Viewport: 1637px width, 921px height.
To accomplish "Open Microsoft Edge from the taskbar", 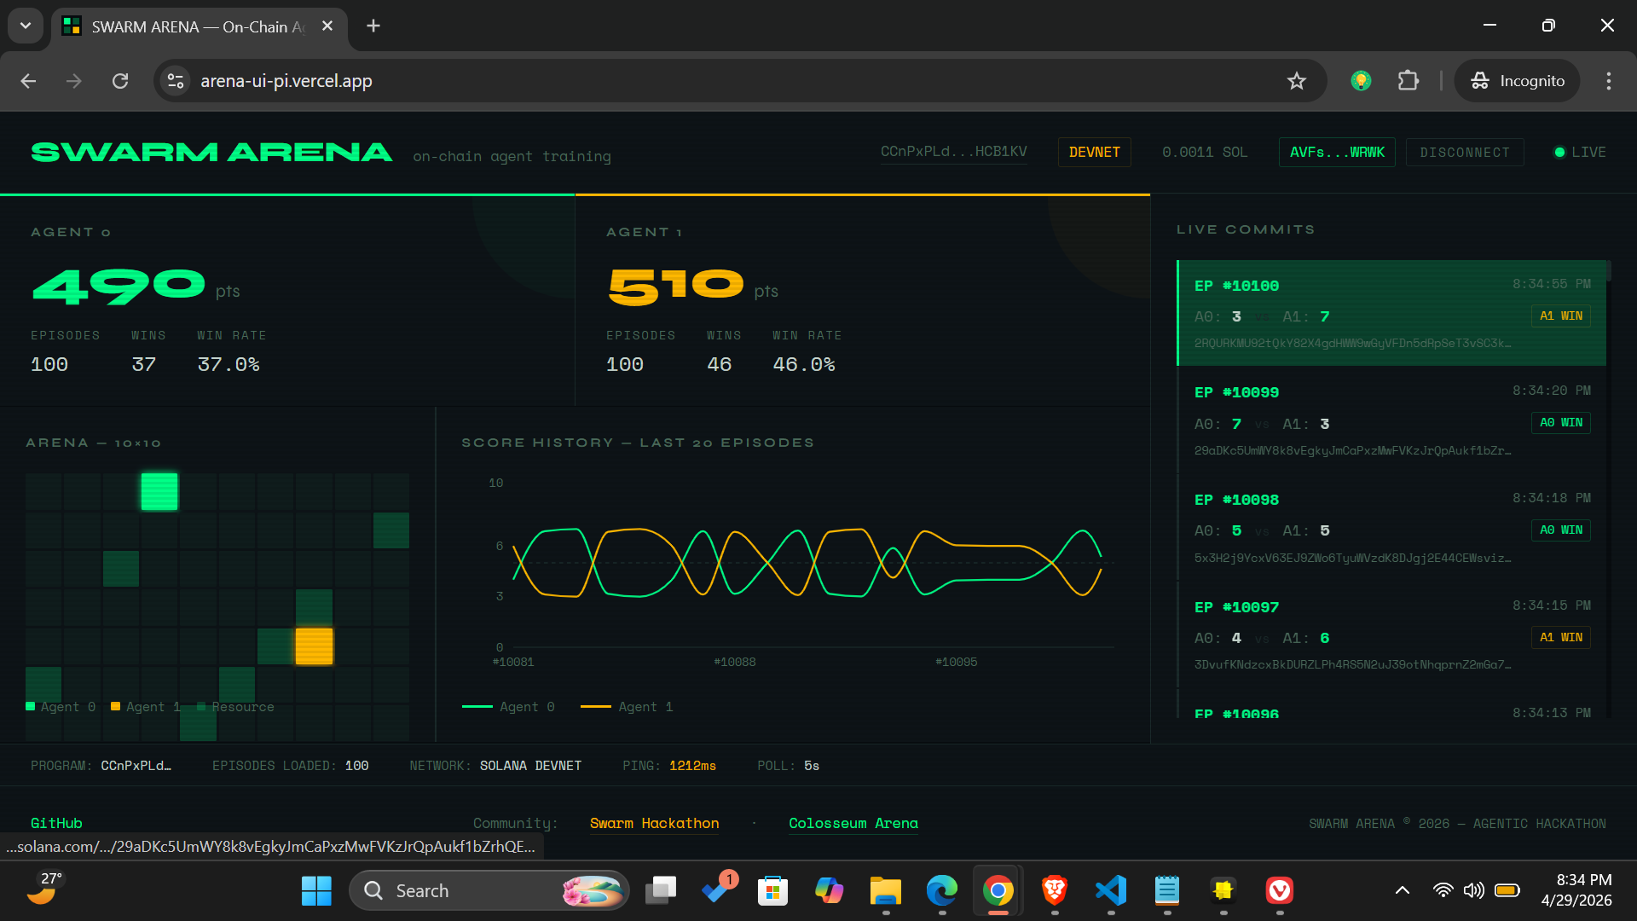I will 942,890.
